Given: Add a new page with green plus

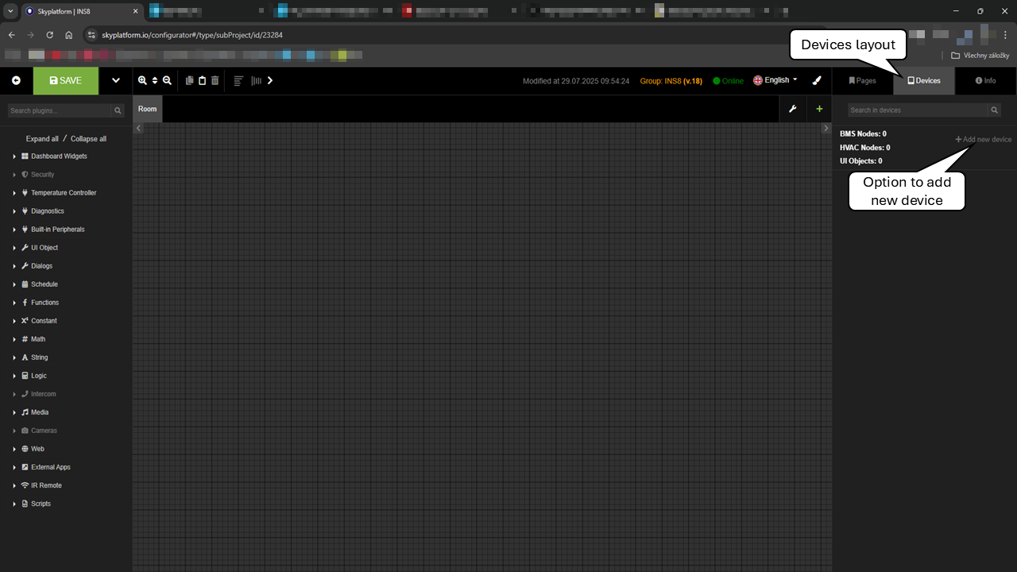Looking at the screenshot, I should 819,109.
